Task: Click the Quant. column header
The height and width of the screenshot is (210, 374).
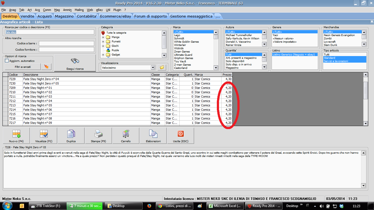Action: (x=187, y=75)
